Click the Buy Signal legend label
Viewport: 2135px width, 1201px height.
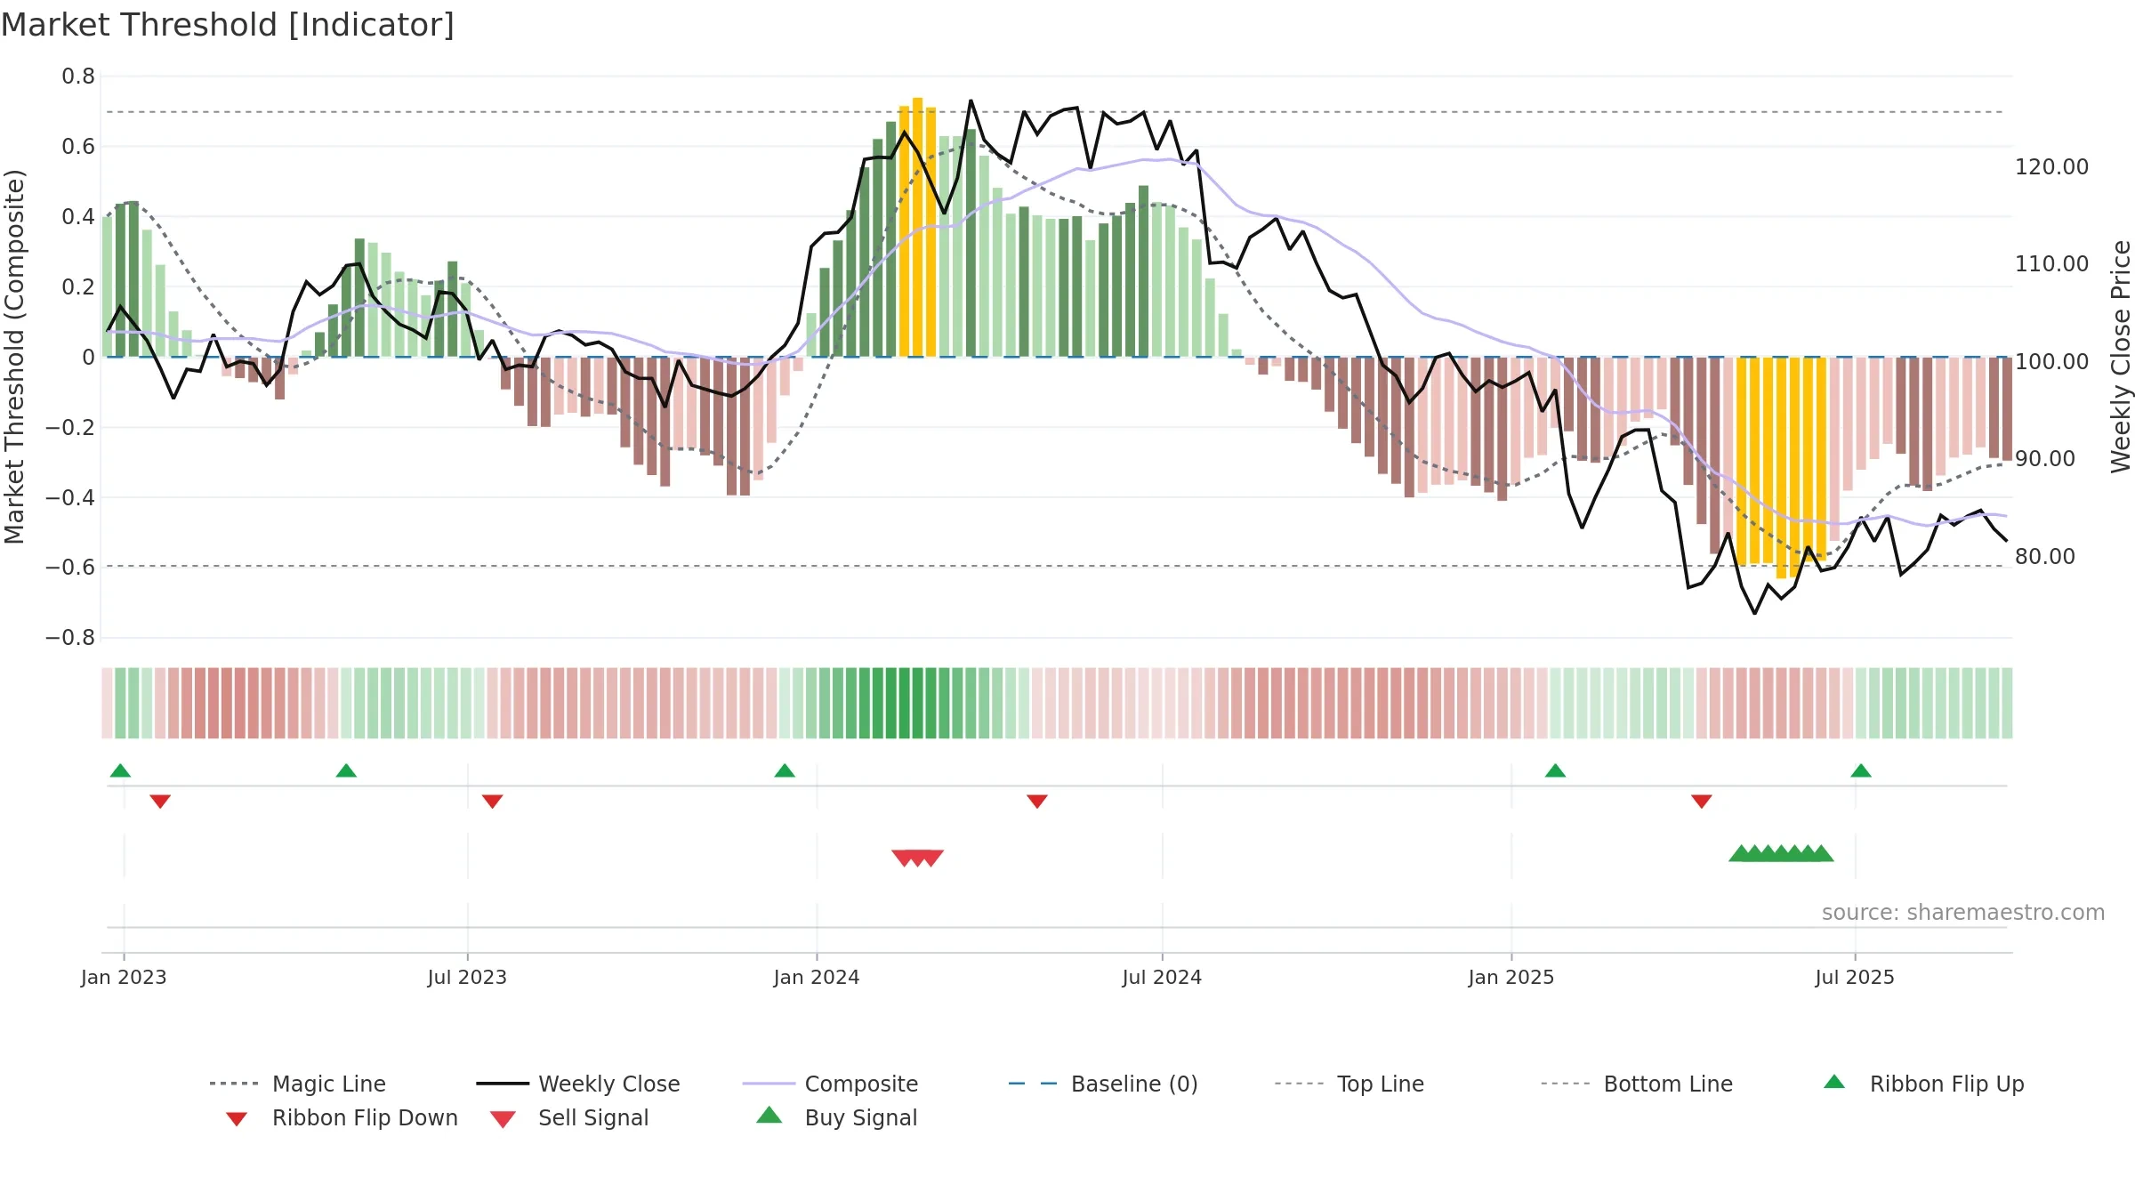pyautogui.click(x=860, y=1117)
